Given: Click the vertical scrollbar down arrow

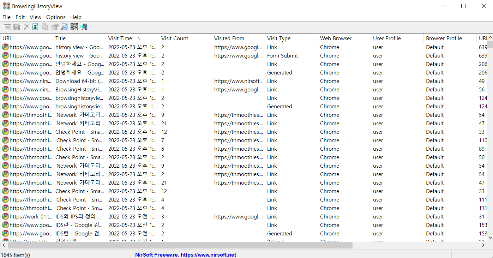Looking at the screenshot, I should tap(490, 239).
